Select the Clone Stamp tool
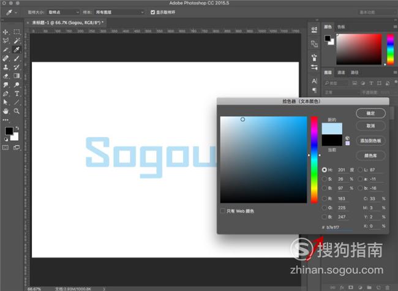398x291 pixels. (6, 67)
